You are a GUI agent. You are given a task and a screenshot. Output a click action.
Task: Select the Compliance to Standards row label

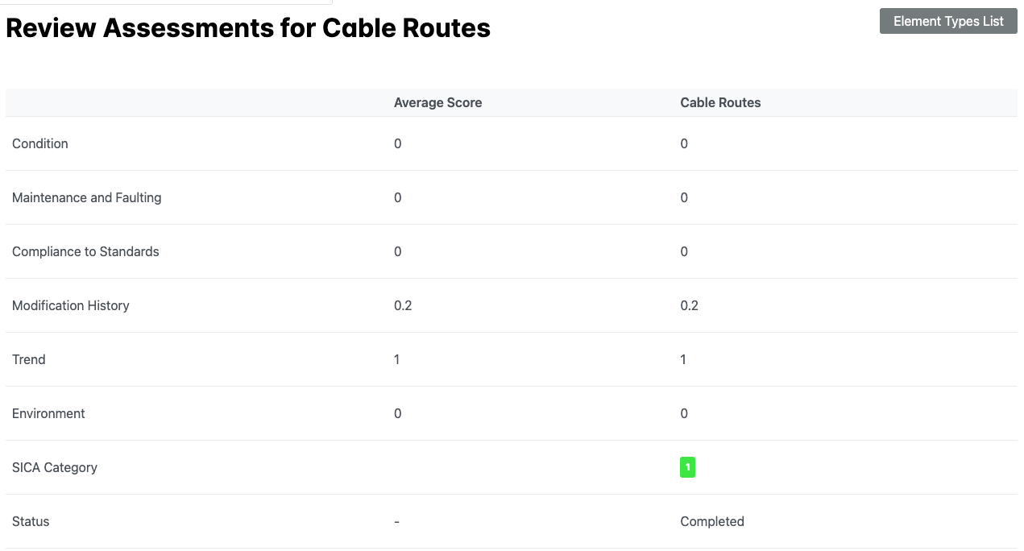click(x=85, y=251)
